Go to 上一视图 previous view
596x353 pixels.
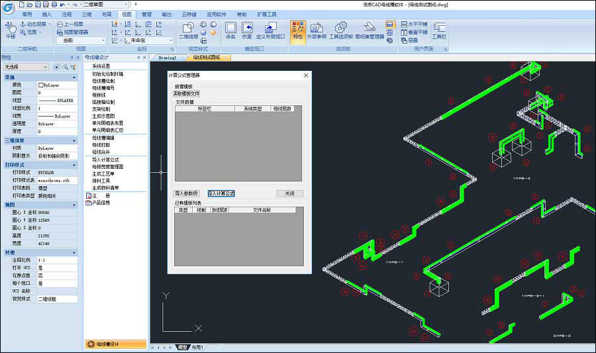point(70,24)
